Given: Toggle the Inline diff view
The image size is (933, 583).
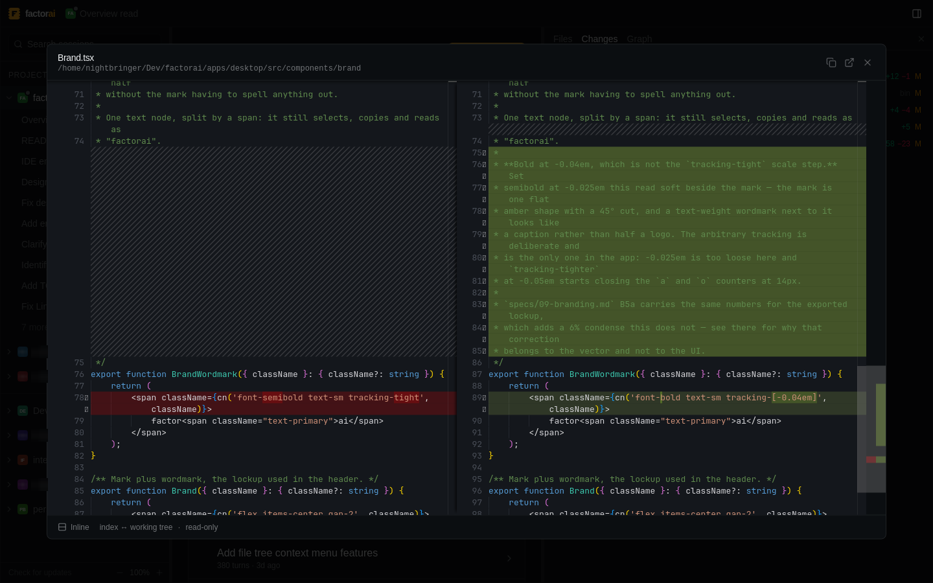Looking at the screenshot, I should coord(74,527).
